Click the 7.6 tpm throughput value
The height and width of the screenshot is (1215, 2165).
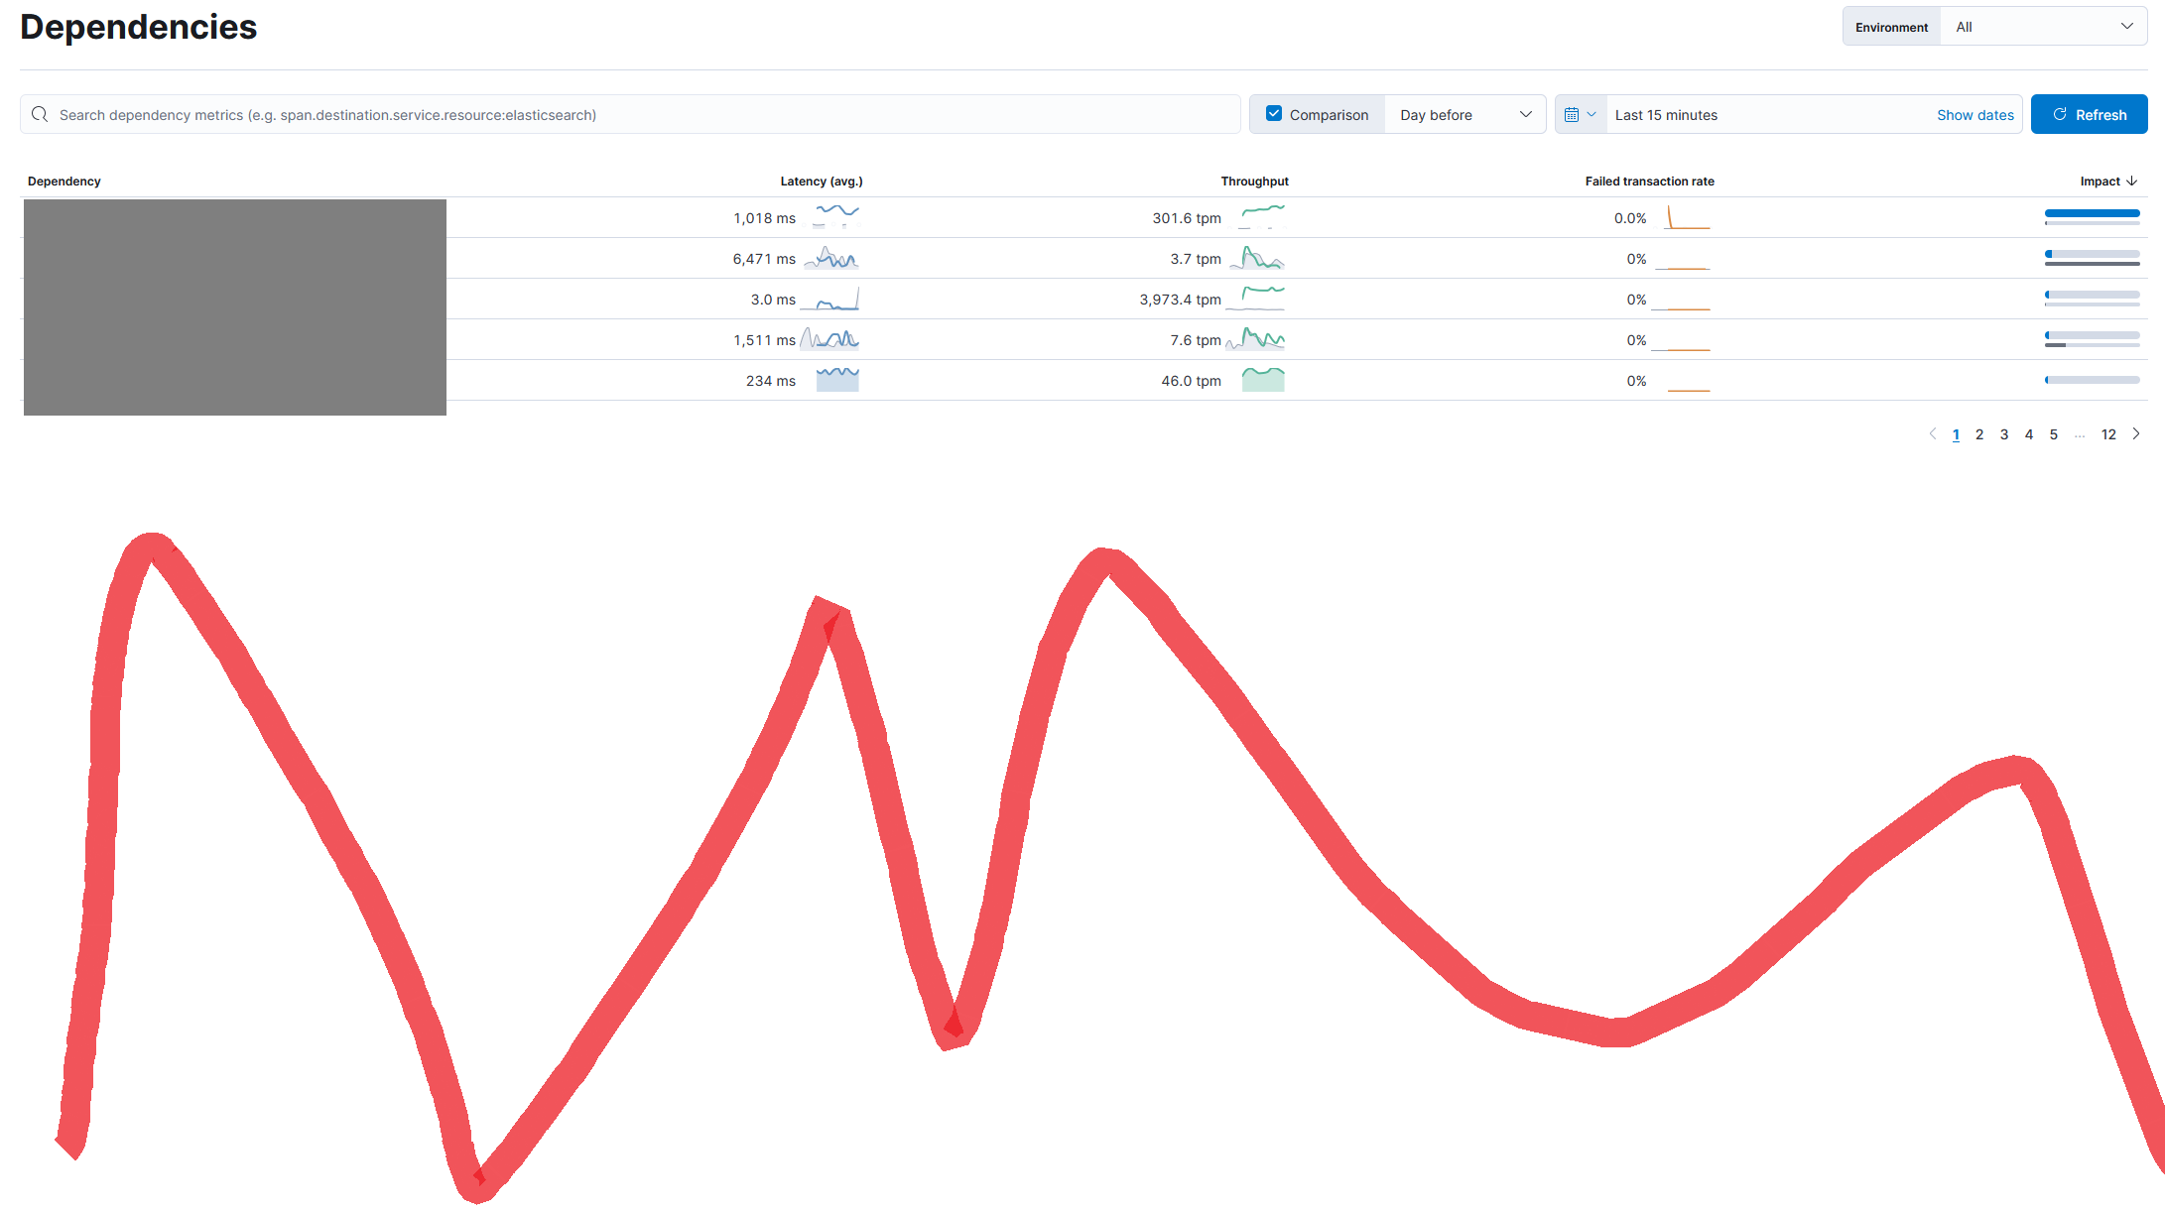click(x=1195, y=340)
